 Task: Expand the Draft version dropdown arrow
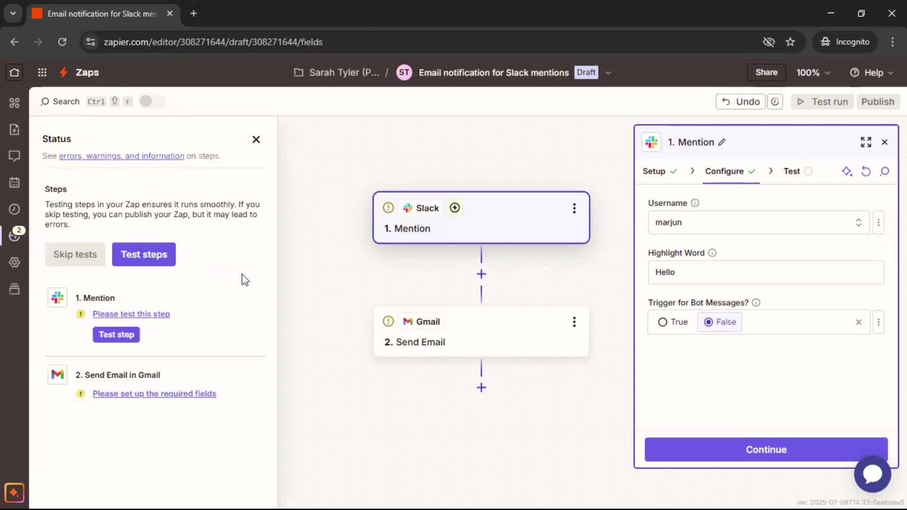pyautogui.click(x=608, y=73)
